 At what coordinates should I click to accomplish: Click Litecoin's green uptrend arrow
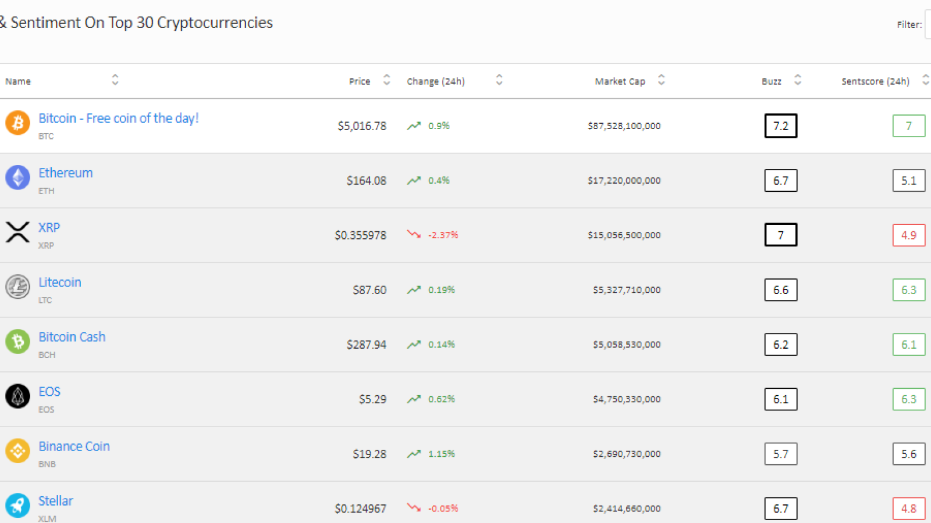tap(414, 289)
